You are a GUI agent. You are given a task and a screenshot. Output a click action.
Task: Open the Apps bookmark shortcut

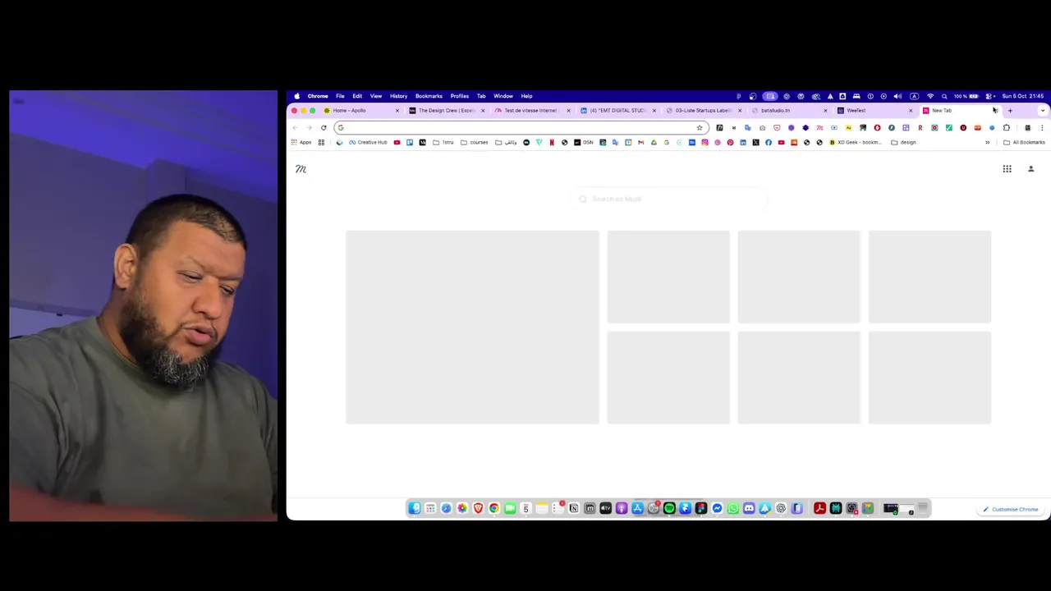[x=301, y=142]
